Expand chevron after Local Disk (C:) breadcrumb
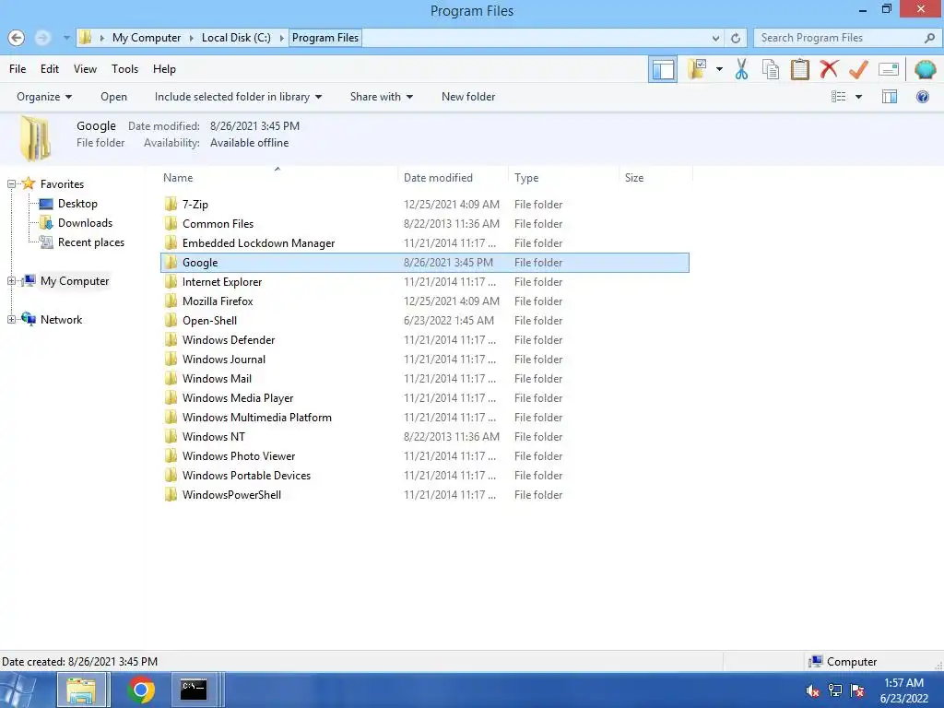This screenshot has width=944, height=708. 281,38
